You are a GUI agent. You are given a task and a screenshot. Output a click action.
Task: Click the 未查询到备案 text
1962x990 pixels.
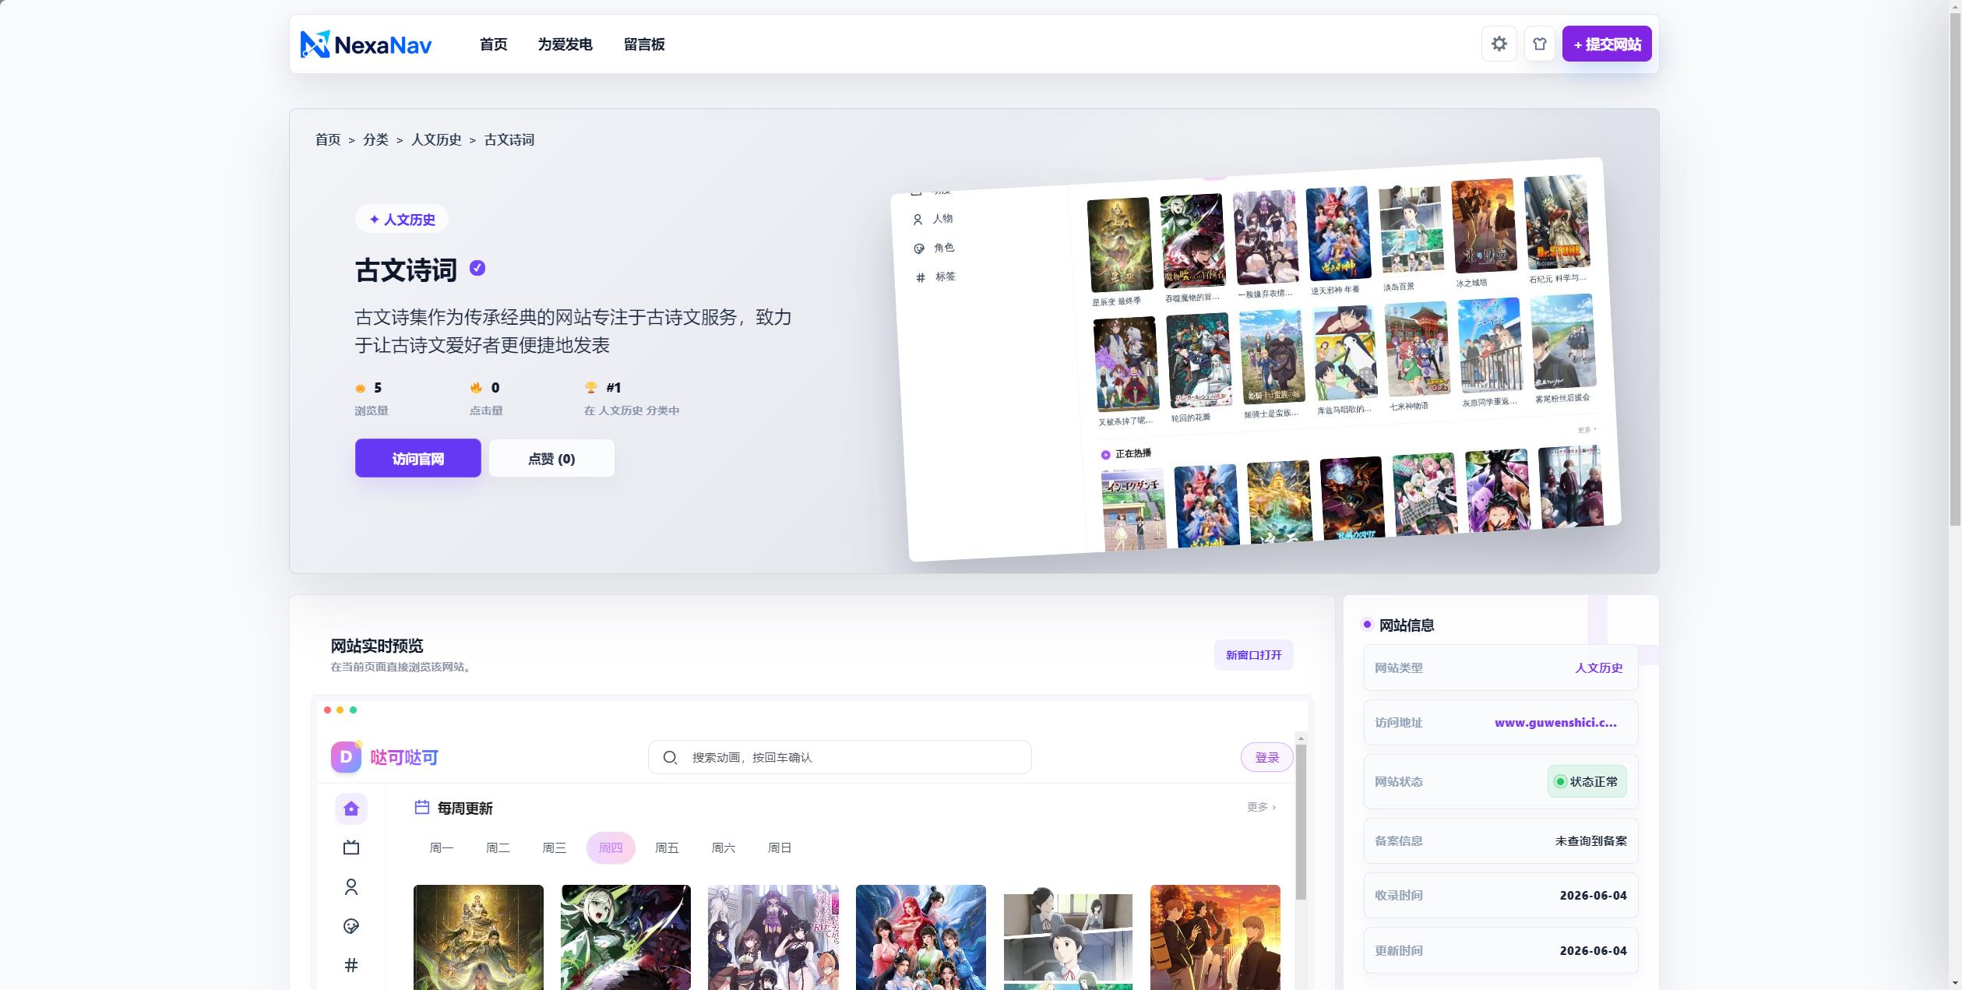[x=1590, y=841]
